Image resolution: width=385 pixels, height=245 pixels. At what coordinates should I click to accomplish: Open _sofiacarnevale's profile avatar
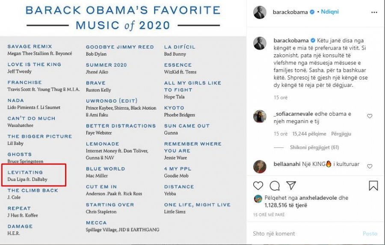260,116
